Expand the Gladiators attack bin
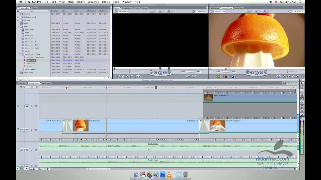 [18, 17]
